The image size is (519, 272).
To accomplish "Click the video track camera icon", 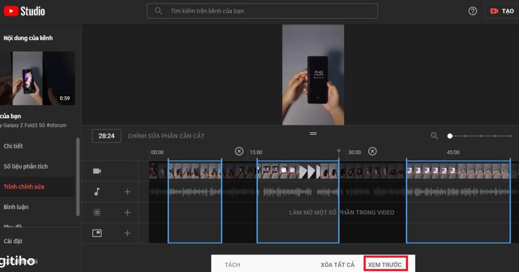I will click(x=97, y=171).
